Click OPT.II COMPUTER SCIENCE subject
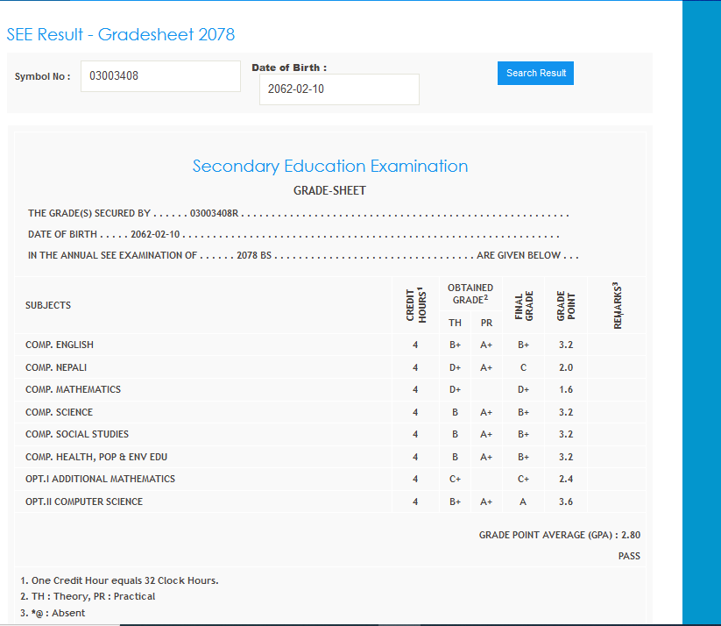This screenshot has width=721, height=626. 84,502
